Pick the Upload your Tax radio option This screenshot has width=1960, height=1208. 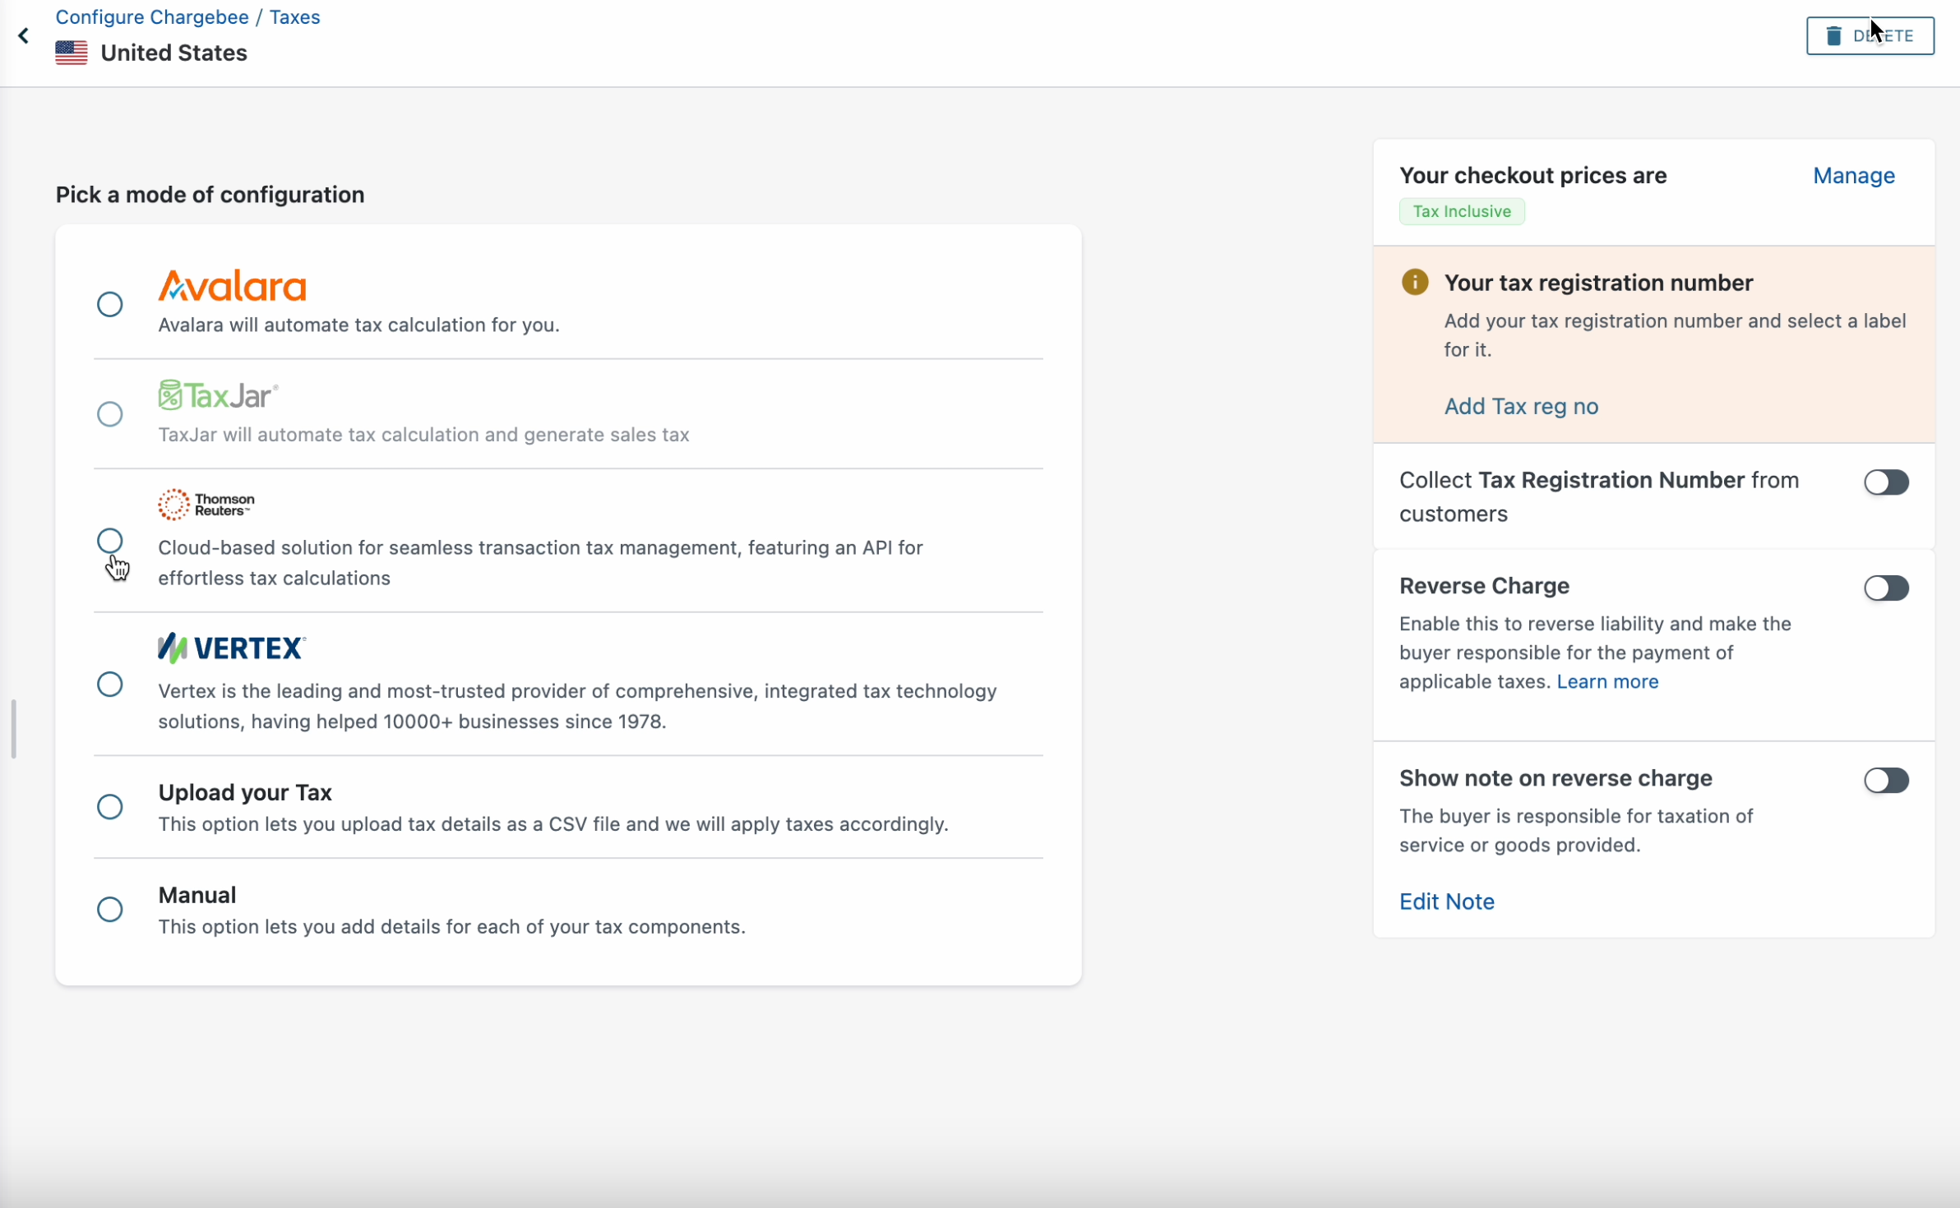click(110, 807)
